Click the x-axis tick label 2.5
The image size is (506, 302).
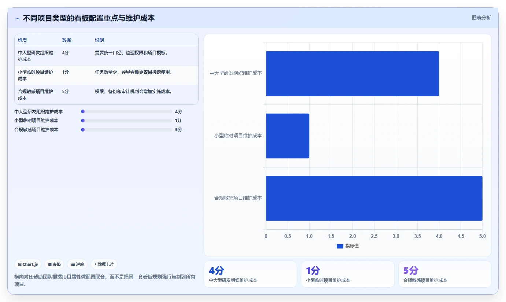pos(374,236)
